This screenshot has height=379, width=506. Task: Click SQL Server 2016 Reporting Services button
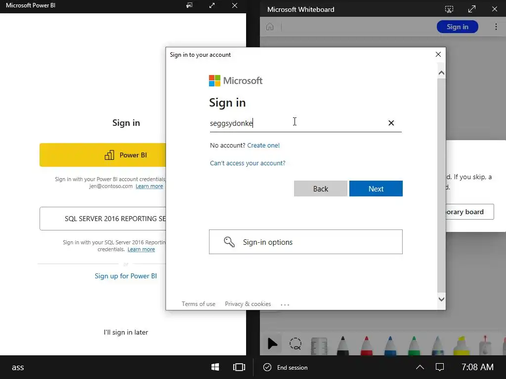point(103,219)
